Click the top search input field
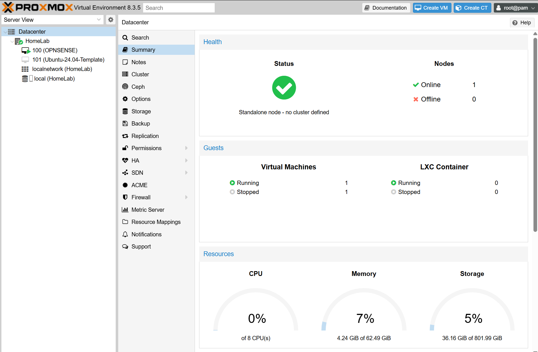 pos(179,8)
